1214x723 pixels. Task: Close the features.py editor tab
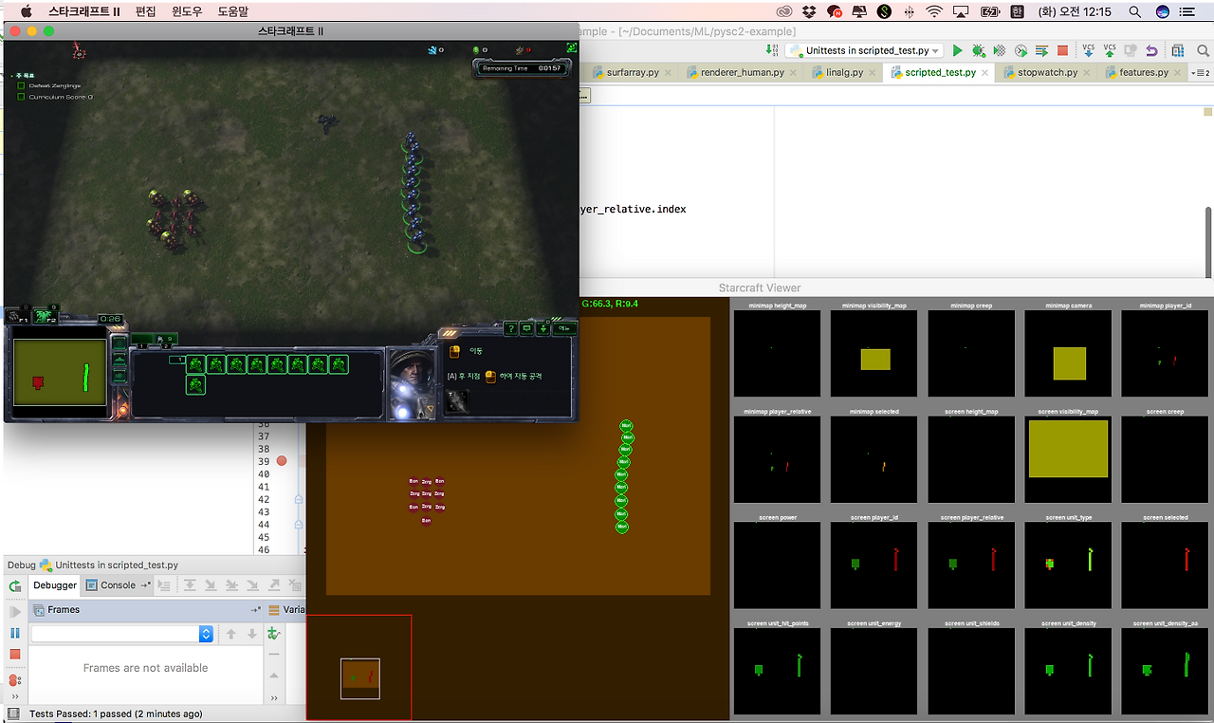1177,73
